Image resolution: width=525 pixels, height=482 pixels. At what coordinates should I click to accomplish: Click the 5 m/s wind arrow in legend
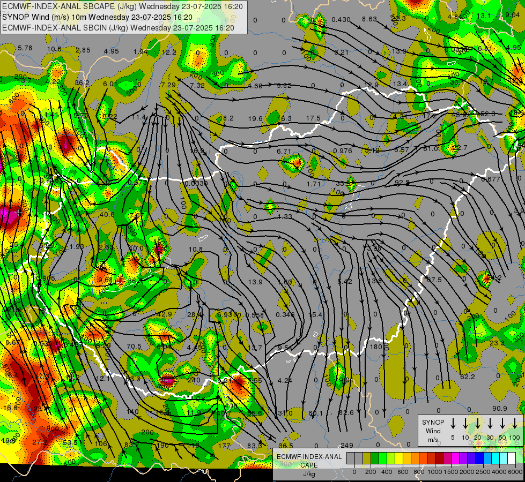click(x=453, y=424)
